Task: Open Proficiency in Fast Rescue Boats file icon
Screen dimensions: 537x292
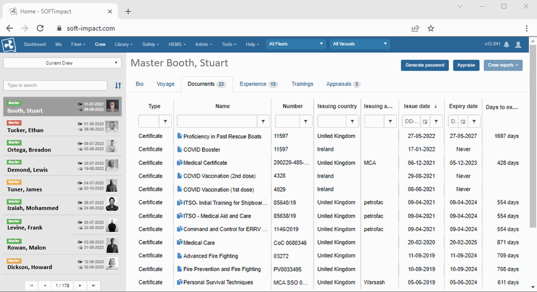Action: [179, 136]
